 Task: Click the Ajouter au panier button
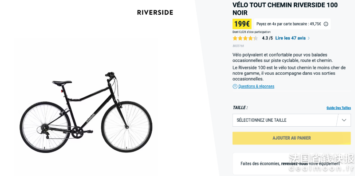292,138
